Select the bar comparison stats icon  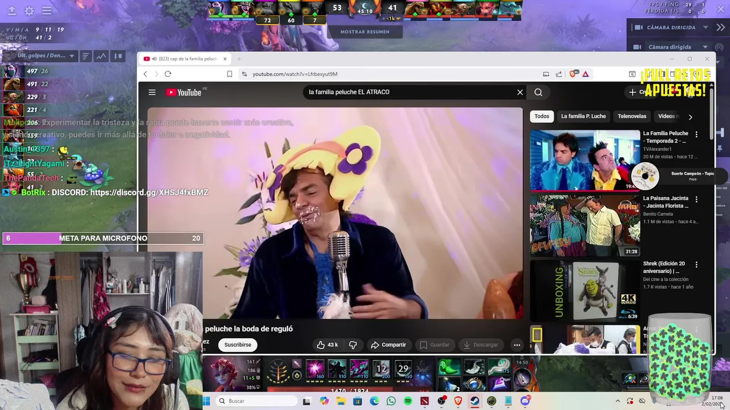[x=118, y=56]
